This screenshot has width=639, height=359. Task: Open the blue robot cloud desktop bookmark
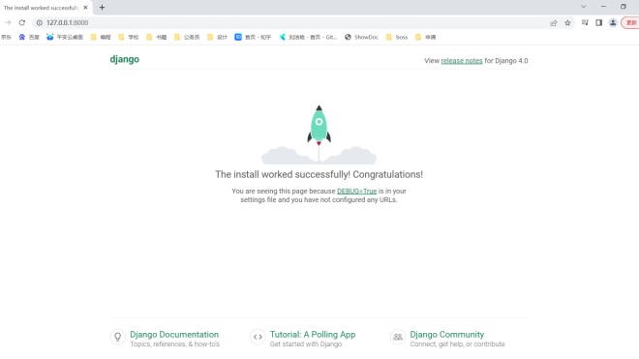65,37
